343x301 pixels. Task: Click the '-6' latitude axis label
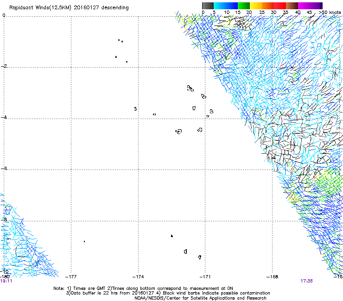point(4,168)
